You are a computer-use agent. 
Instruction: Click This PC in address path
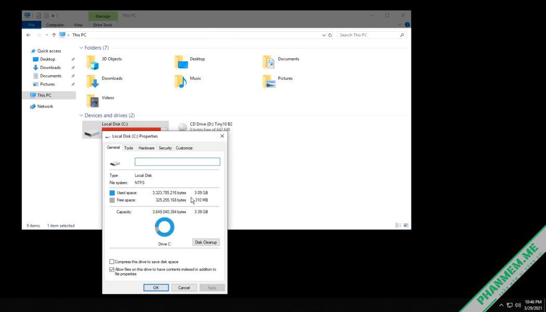[79, 35]
